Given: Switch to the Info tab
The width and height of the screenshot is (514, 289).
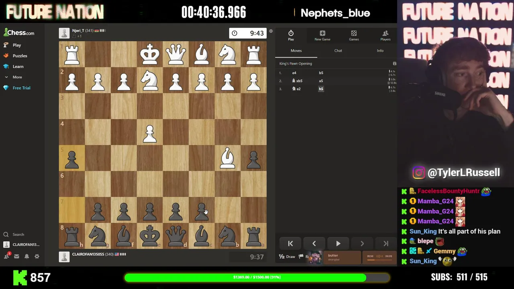Looking at the screenshot, I should click(x=380, y=51).
